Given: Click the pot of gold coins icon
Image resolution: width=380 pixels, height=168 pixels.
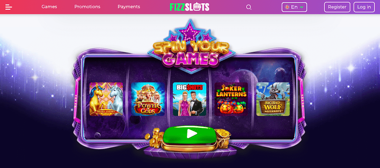Looking at the screenshot, I should [x=223, y=137].
